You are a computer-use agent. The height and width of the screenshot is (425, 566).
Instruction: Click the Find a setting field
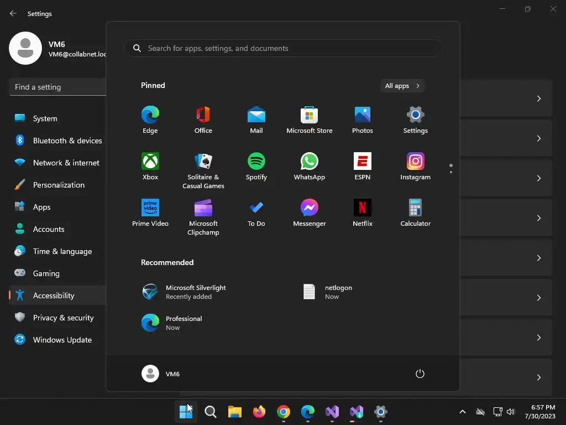[57, 87]
